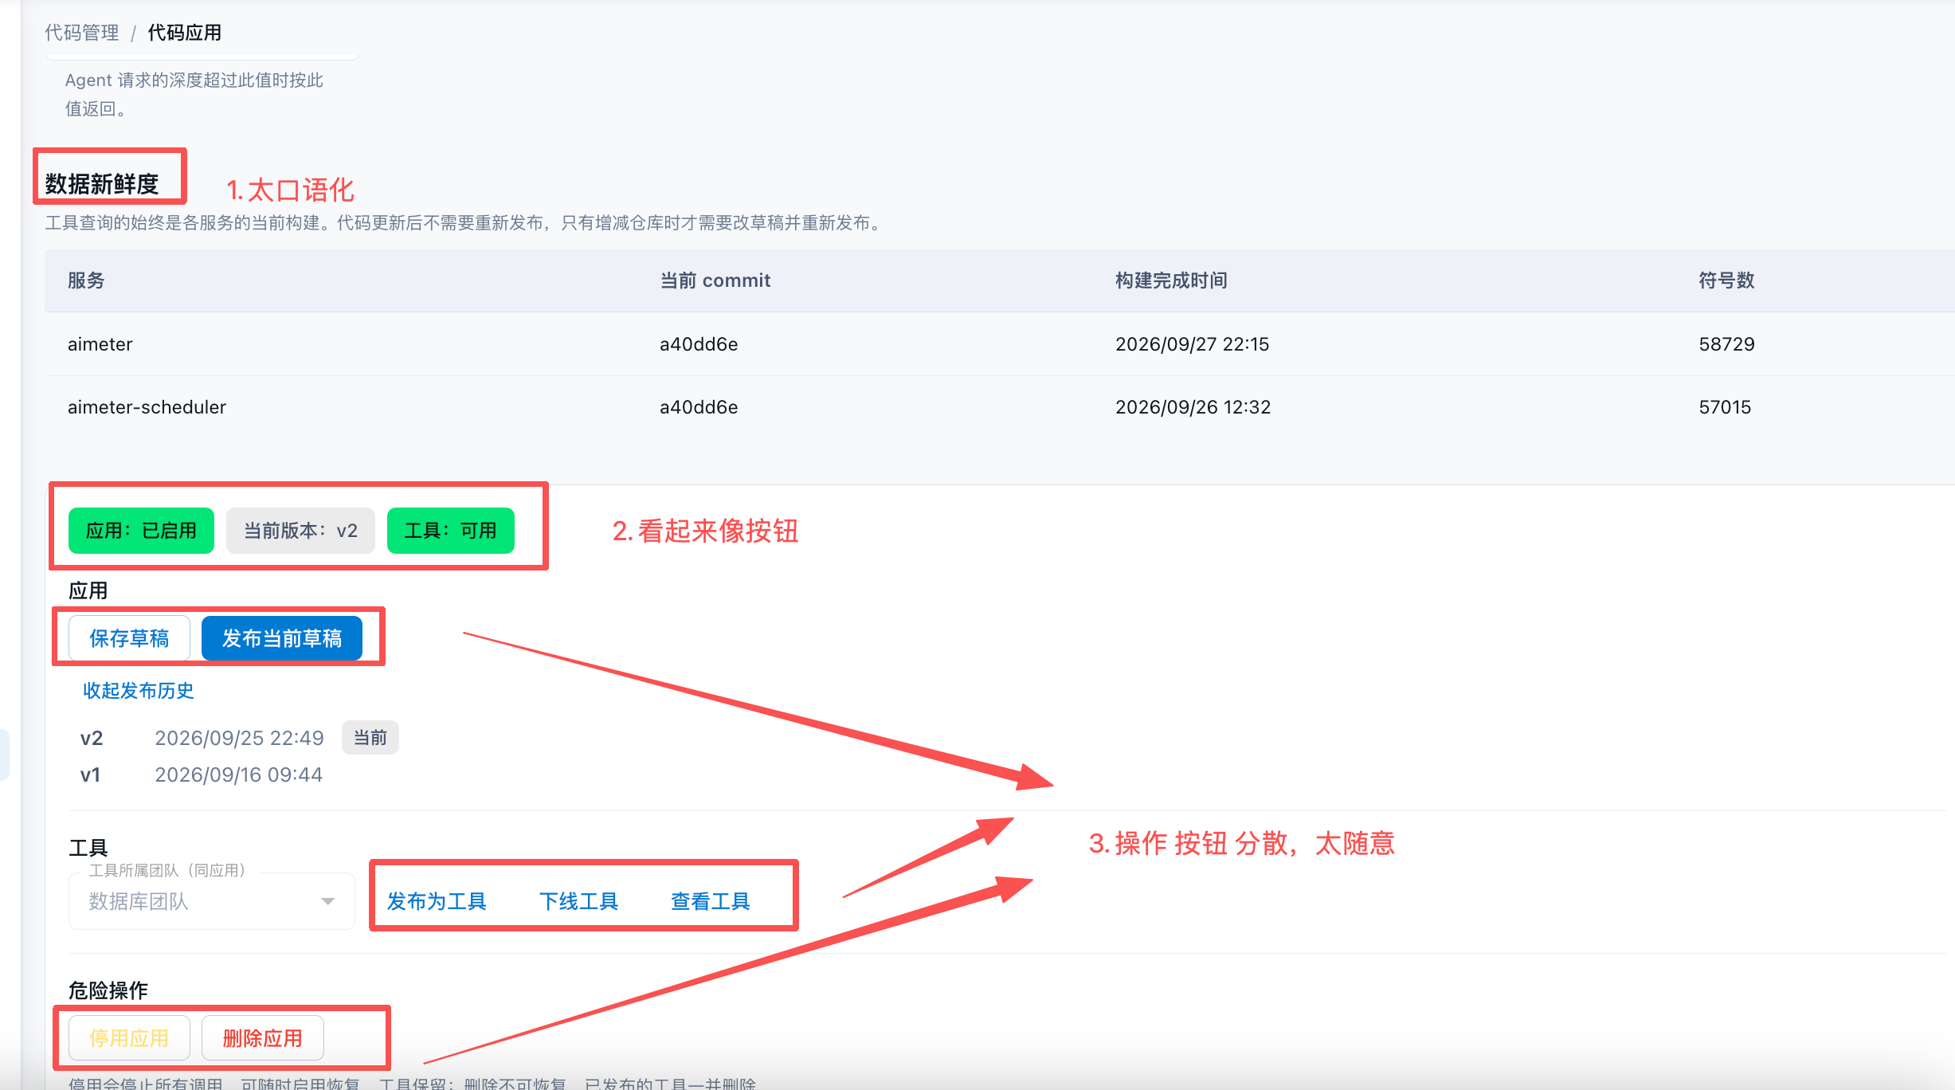Publish via the 发布当前草稿 button

pos(282,638)
